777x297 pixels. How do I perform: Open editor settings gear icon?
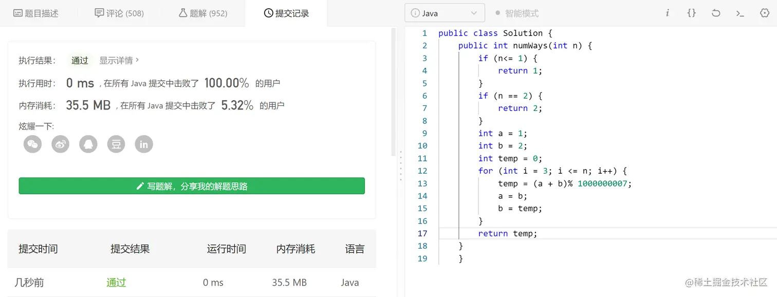coord(764,13)
